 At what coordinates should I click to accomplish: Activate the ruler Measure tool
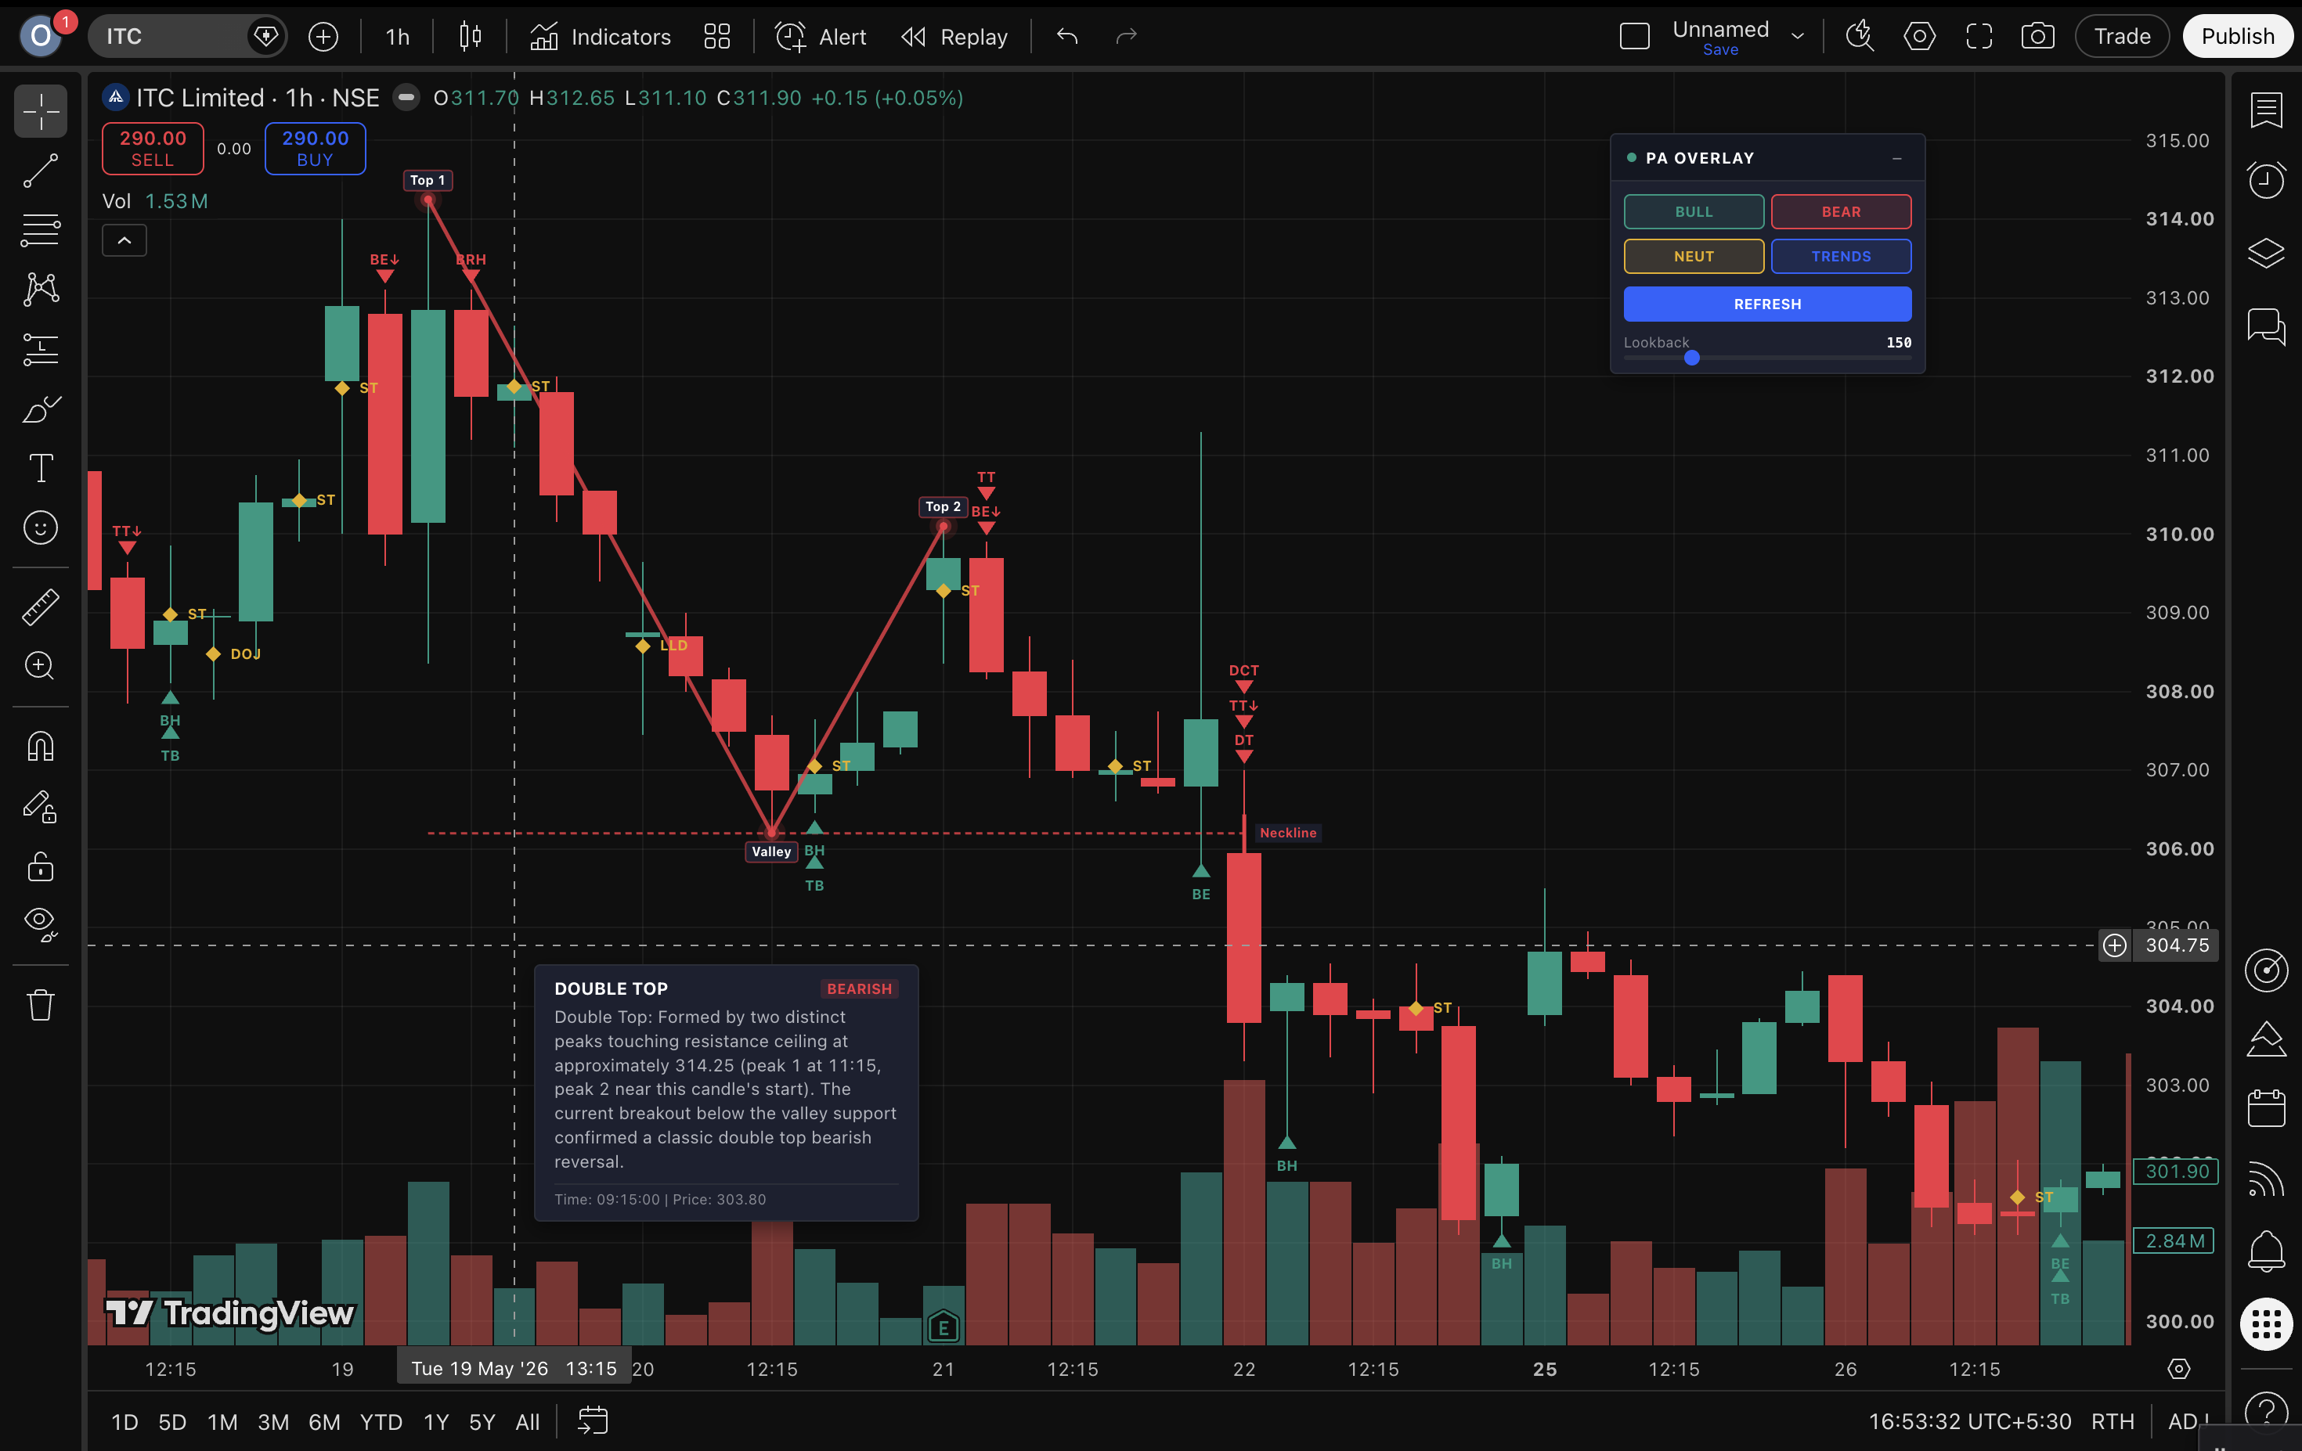click(40, 607)
